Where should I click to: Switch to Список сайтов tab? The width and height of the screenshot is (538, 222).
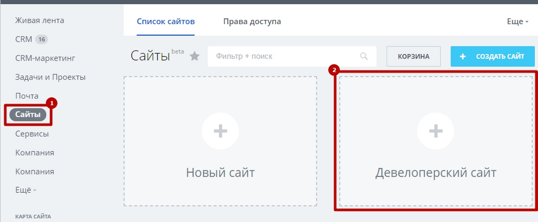[x=166, y=22]
